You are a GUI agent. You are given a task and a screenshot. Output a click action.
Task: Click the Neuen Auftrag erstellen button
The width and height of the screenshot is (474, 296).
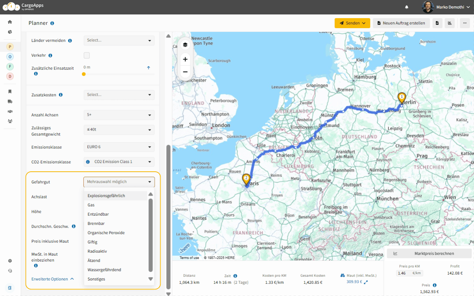click(401, 23)
